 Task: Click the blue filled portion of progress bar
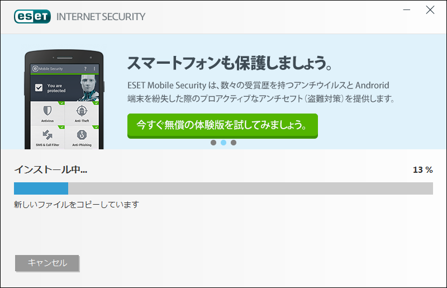click(x=41, y=188)
